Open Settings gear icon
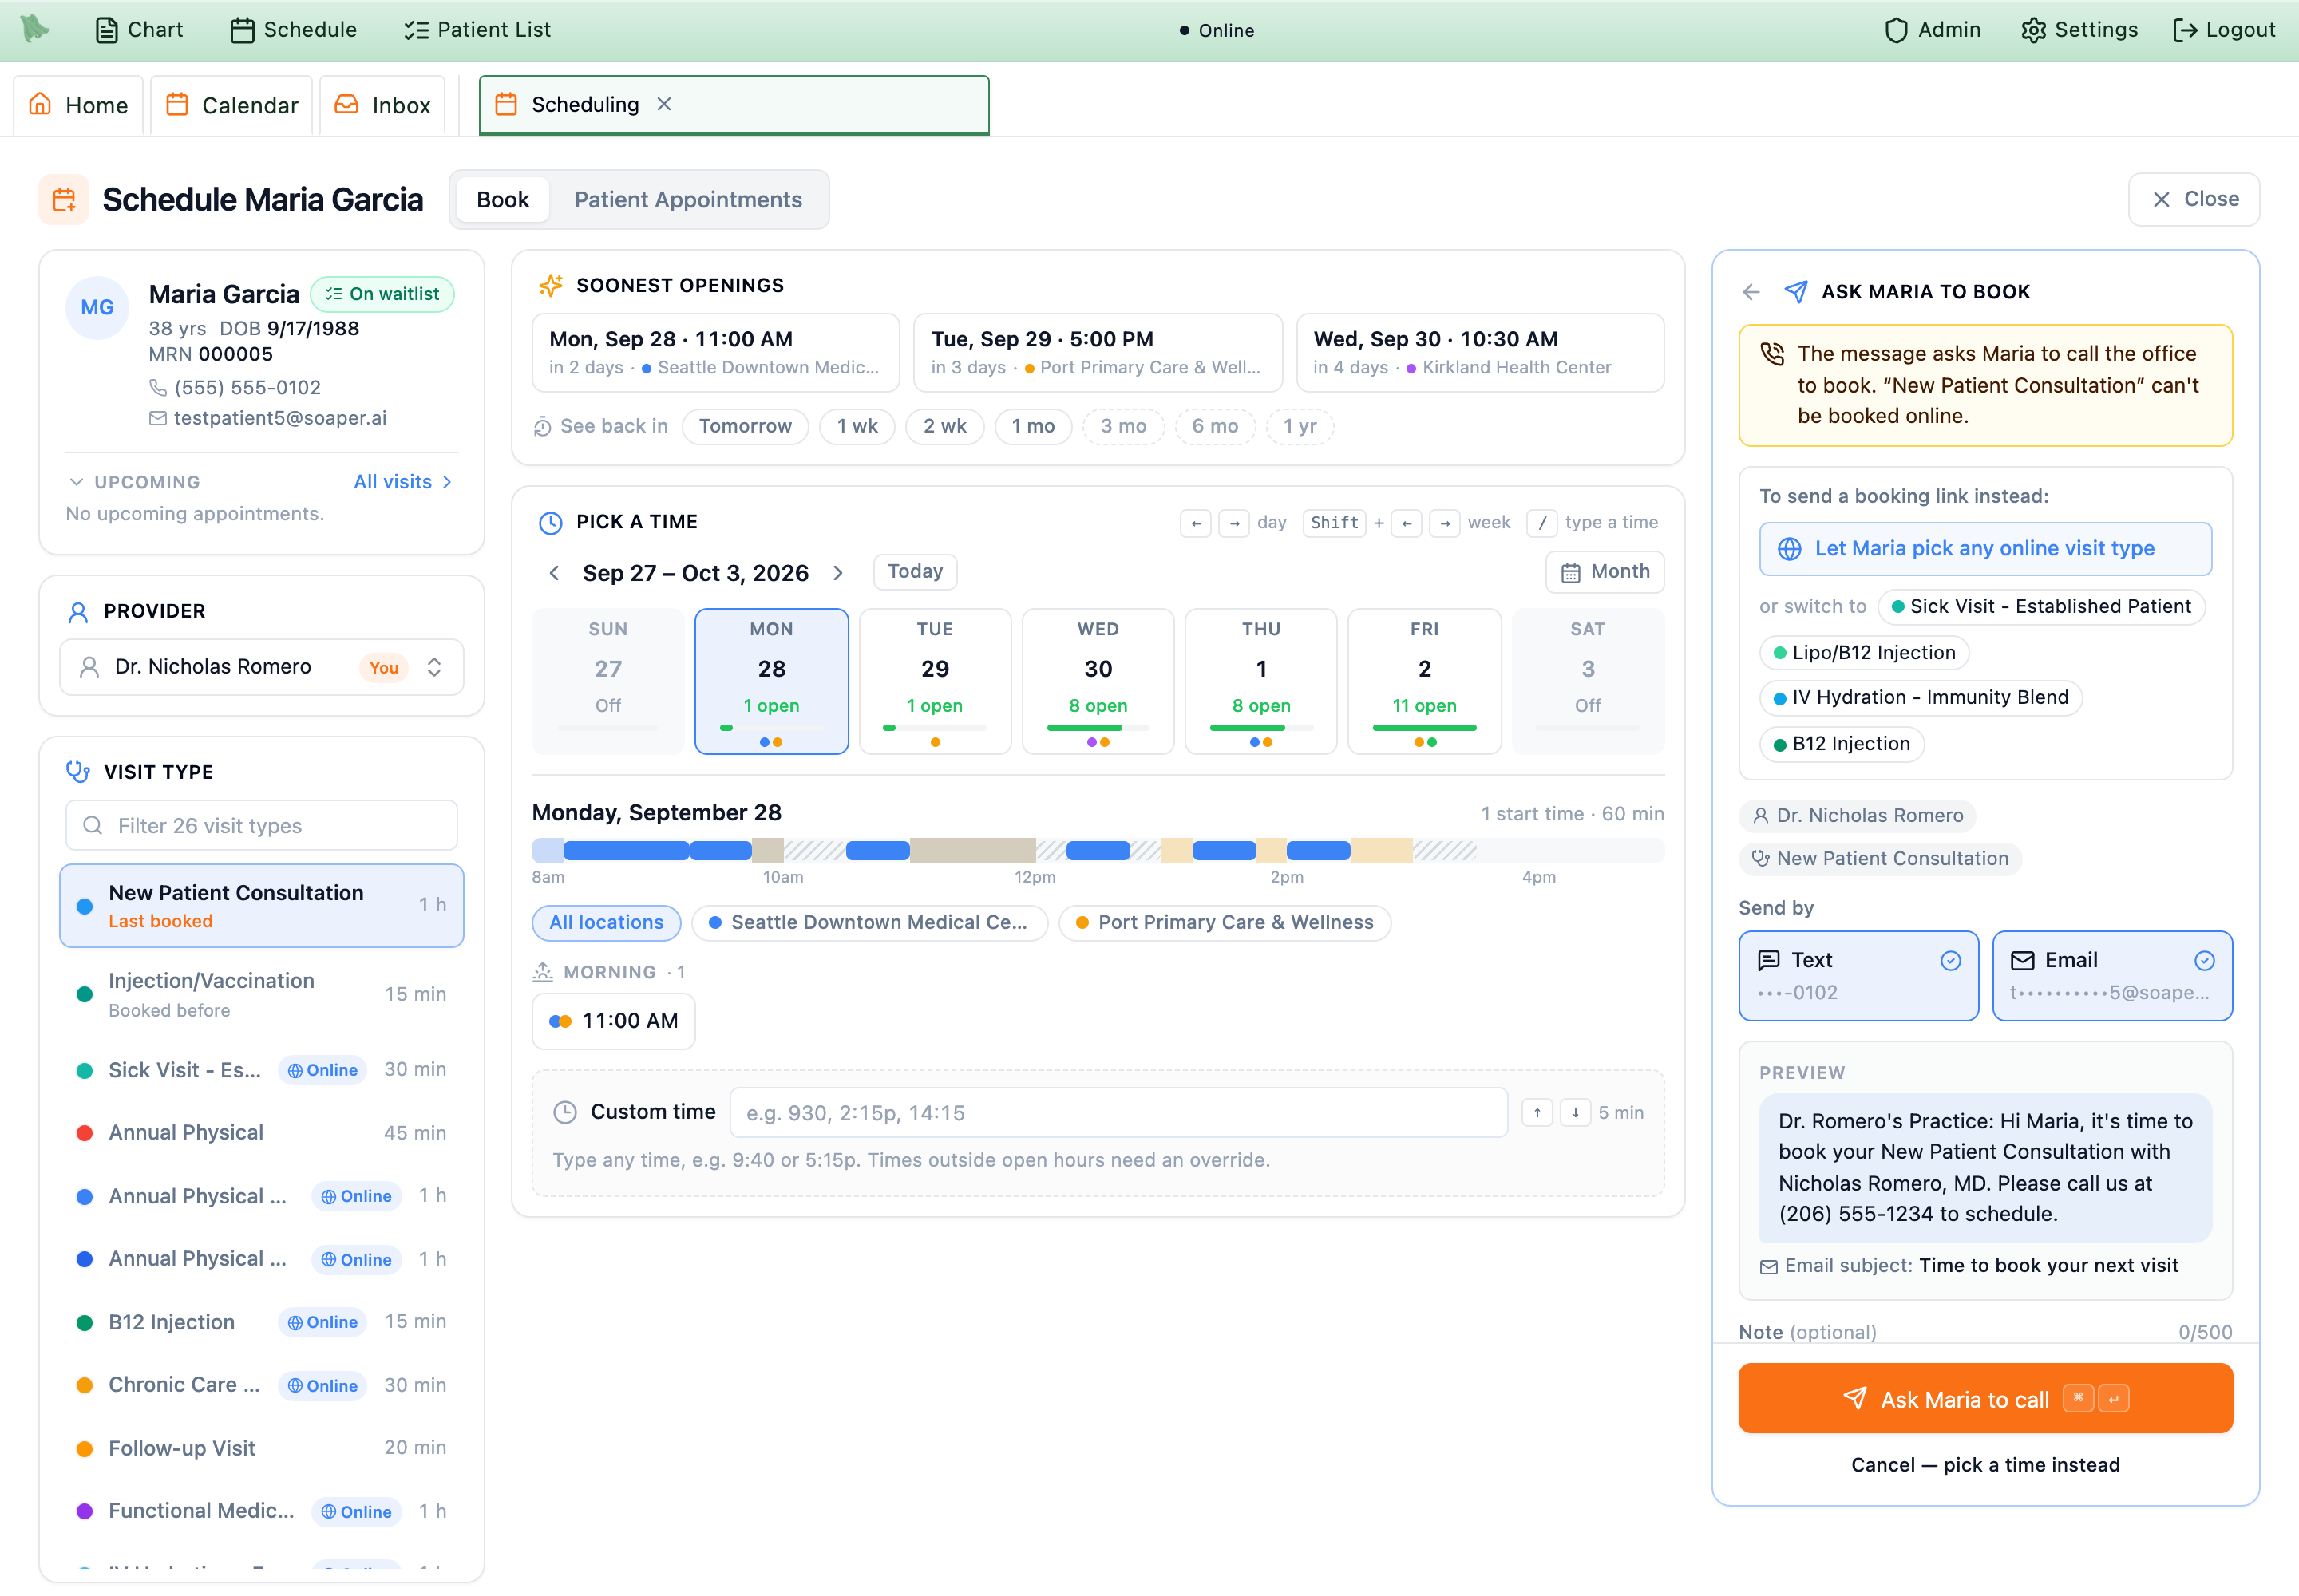 coord(2033,30)
